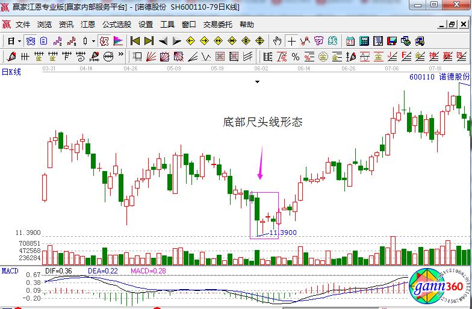Click the MACD indicator label

[x=10, y=270]
